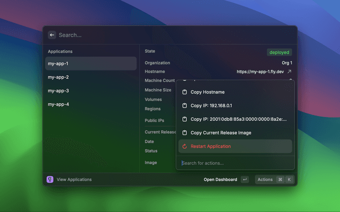The height and width of the screenshot is (212, 340).
Task: Click the back arrow beside search
Action: 52,35
